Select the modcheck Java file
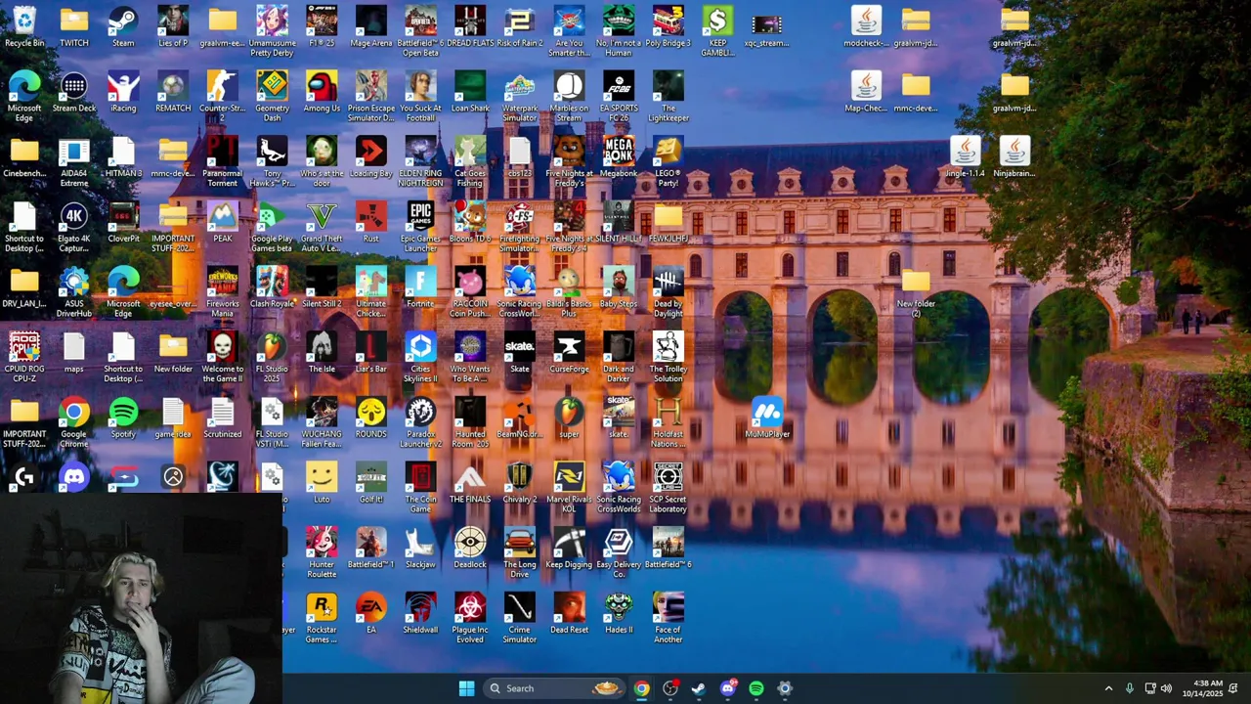This screenshot has width=1251, height=704. (x=866, y=26)
